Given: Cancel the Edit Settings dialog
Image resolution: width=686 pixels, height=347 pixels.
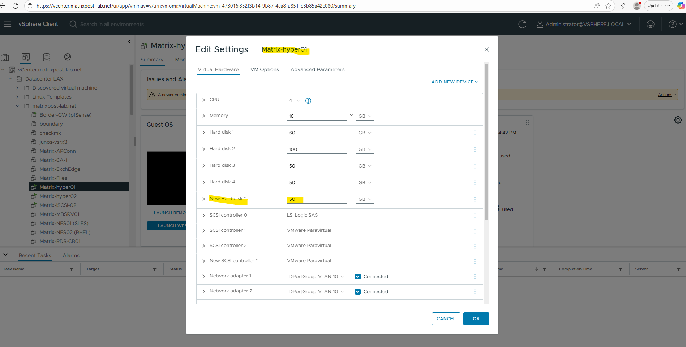Looking at the screenshot, I should coord(446,319).
